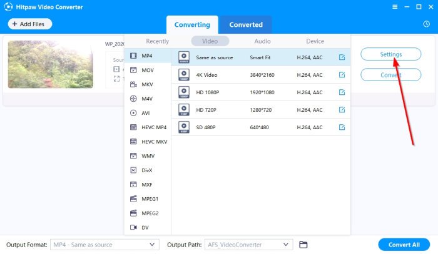Minimize the Hitpaw window
438x254 pixels.
coord(407,7)
